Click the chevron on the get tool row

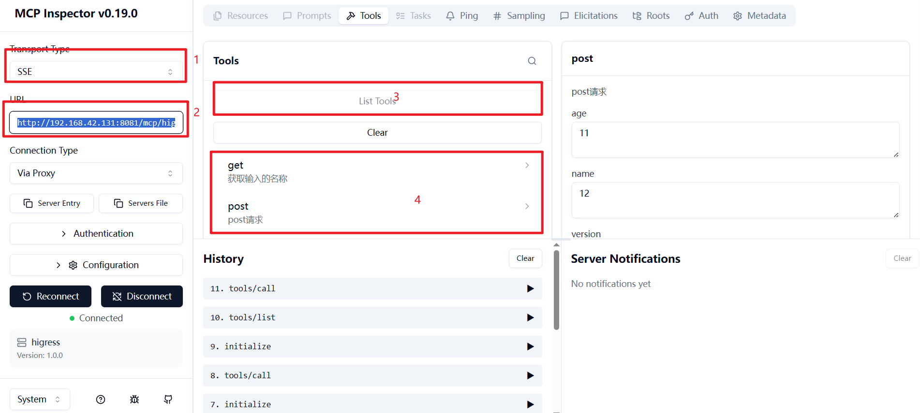[527, 165]
